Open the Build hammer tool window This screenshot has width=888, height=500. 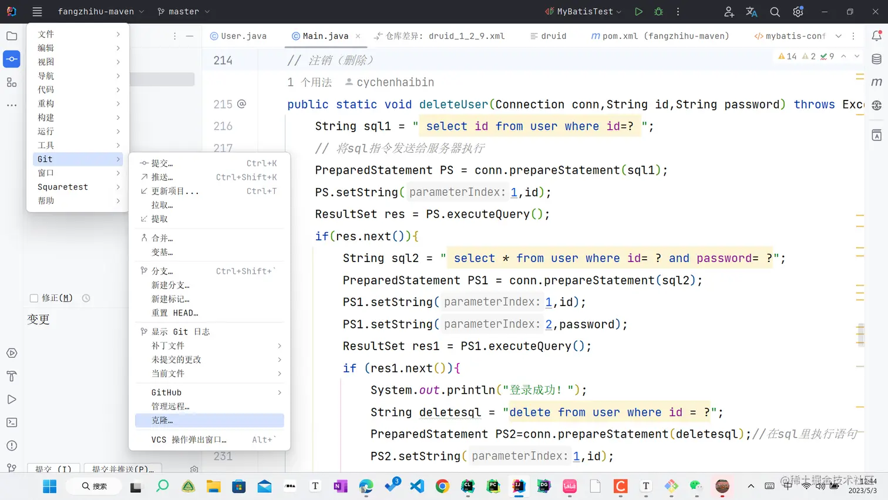12,376
